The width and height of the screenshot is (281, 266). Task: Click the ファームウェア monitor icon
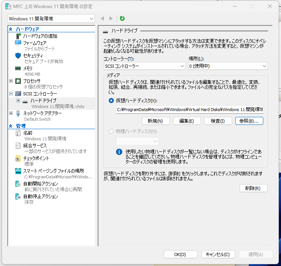(18, 43)
